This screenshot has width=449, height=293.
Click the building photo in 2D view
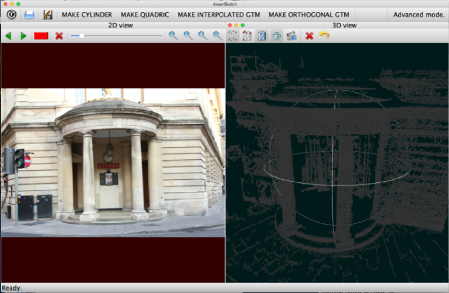(x=113, y=162)
